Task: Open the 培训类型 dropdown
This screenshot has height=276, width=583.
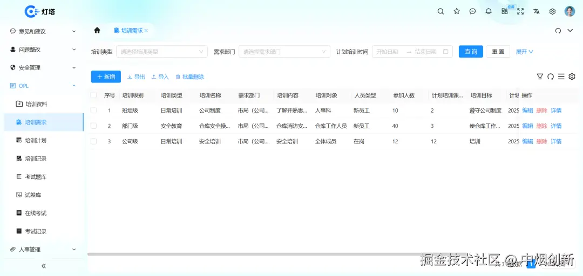Action: (x=162, y=52)
